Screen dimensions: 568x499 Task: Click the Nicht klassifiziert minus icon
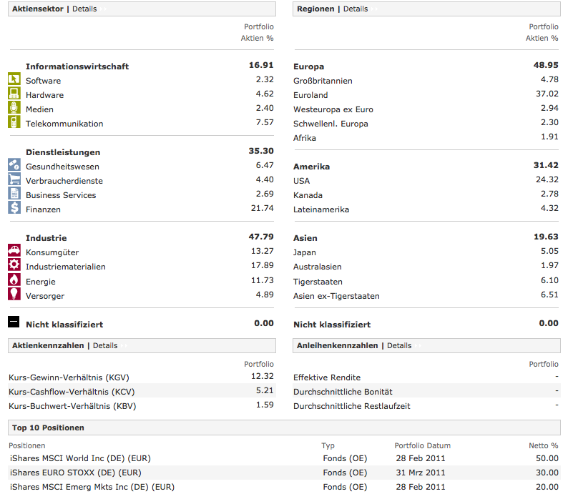click(x=14, y=322)
